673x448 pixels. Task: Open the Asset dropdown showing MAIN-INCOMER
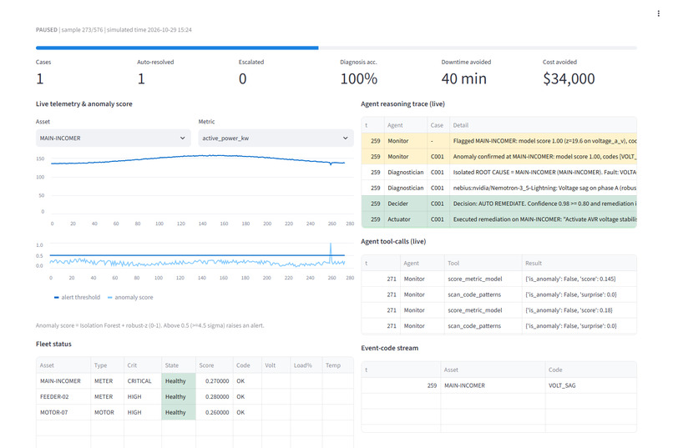pos(114,138)
